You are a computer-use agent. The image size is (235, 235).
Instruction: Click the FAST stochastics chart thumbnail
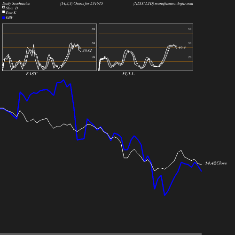coord(49,47)
